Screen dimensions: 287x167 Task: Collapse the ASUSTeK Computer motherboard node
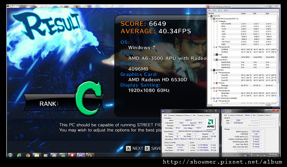pos(212,19)
